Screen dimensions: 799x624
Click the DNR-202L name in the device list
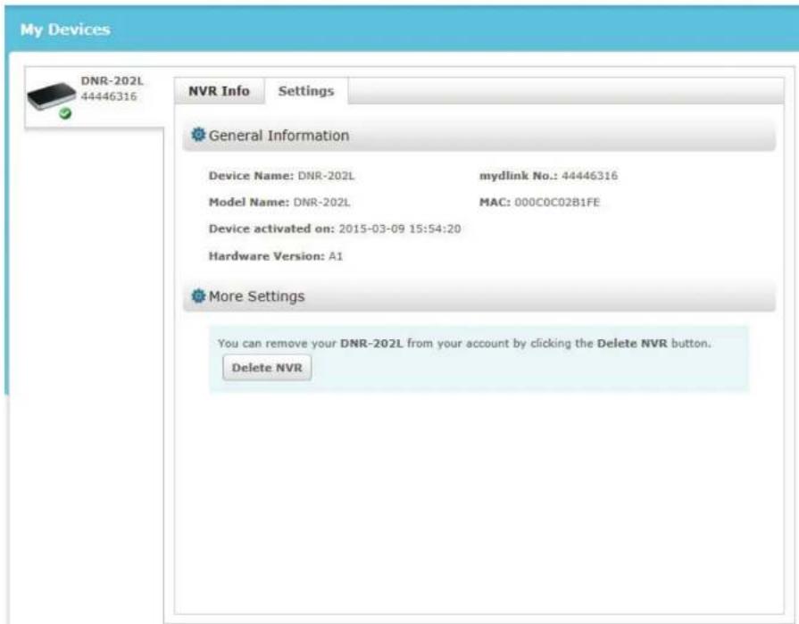(112, 81)
